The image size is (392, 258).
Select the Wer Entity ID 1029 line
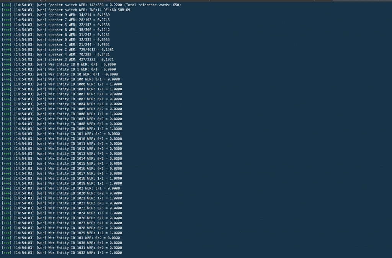point(62,233)
